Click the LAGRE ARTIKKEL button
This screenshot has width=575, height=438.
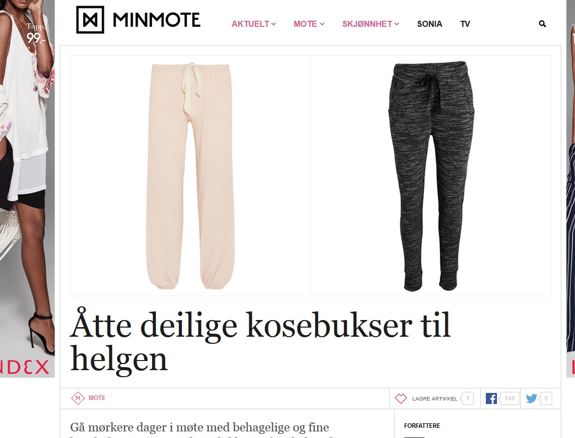coord(435,399)
